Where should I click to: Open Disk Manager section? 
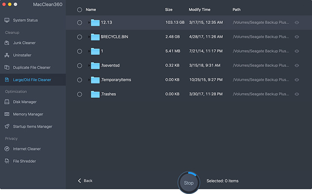point(25,102)
